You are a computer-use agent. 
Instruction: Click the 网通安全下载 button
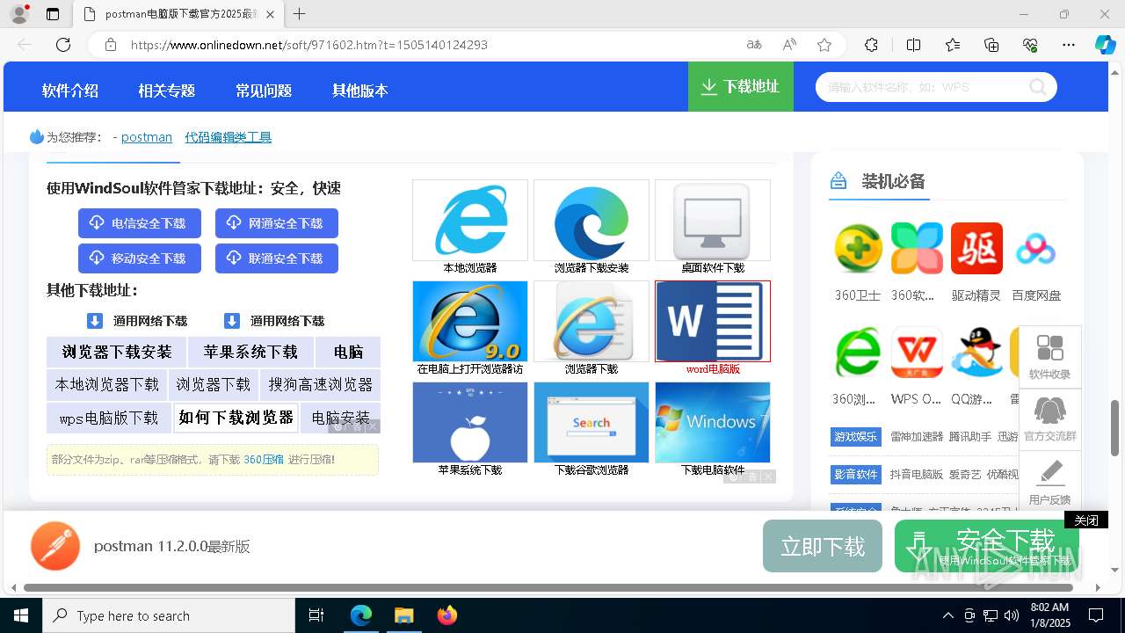(x=277, y=223)
